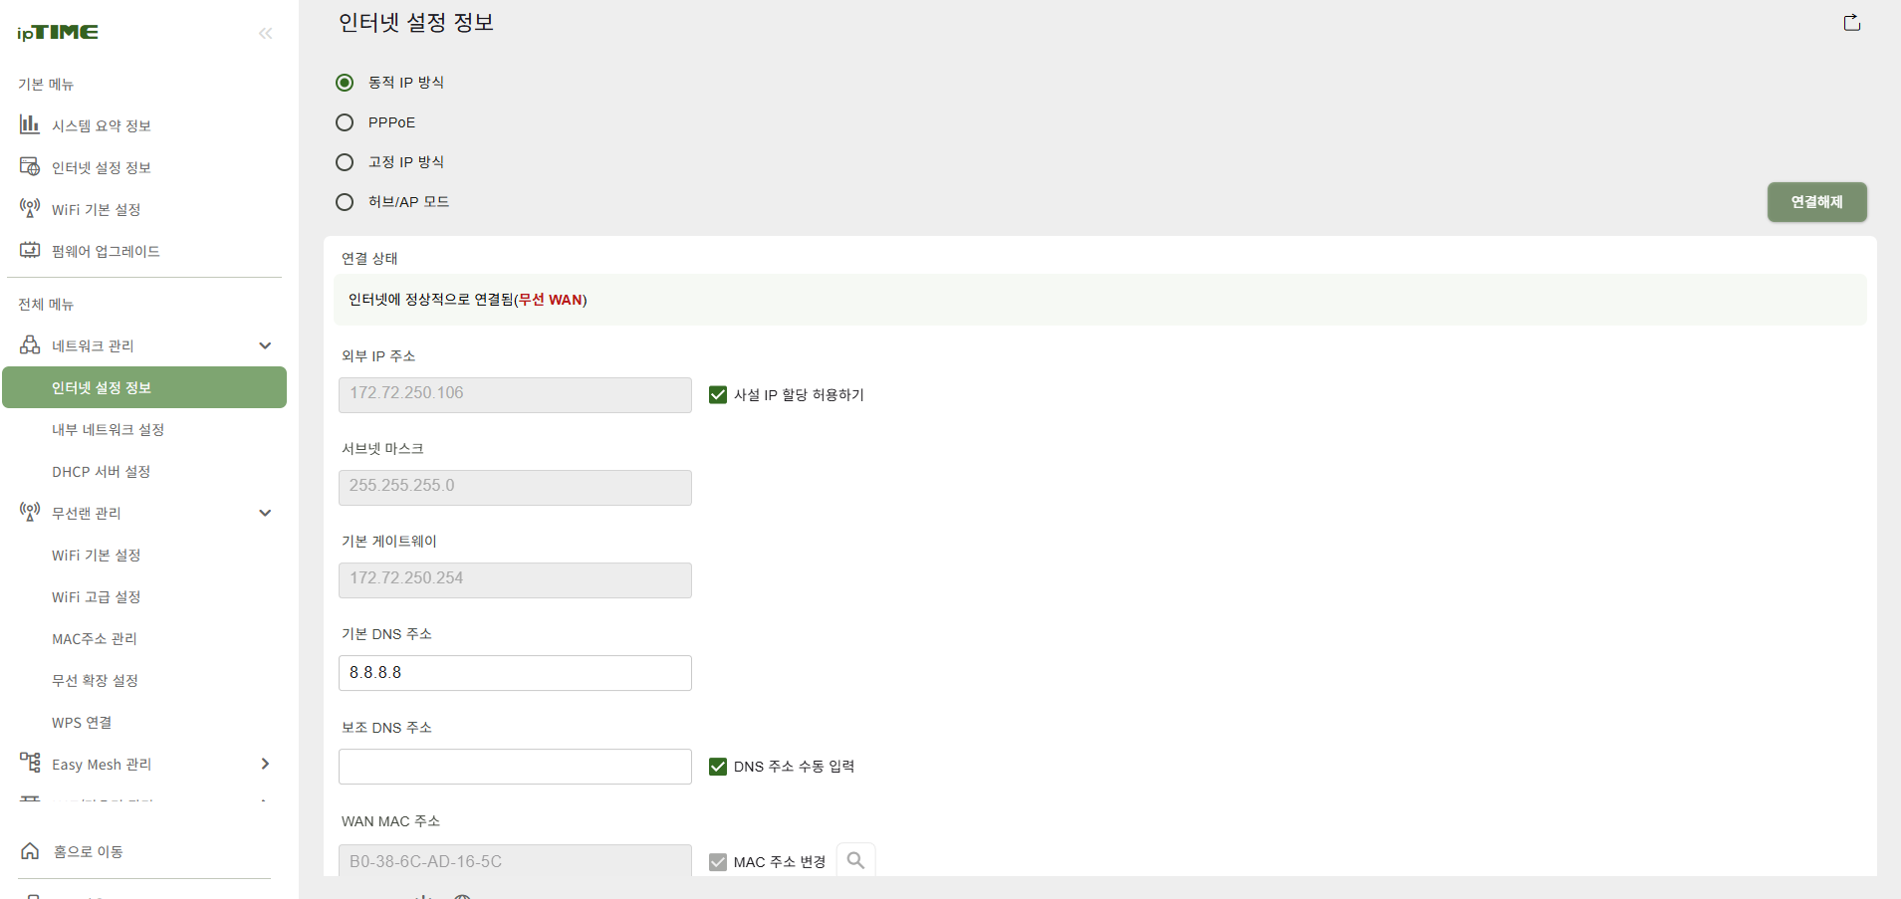Select the 허브/AP 모드 radio button
Screen dimensions: 1901x899
(345, 202)
